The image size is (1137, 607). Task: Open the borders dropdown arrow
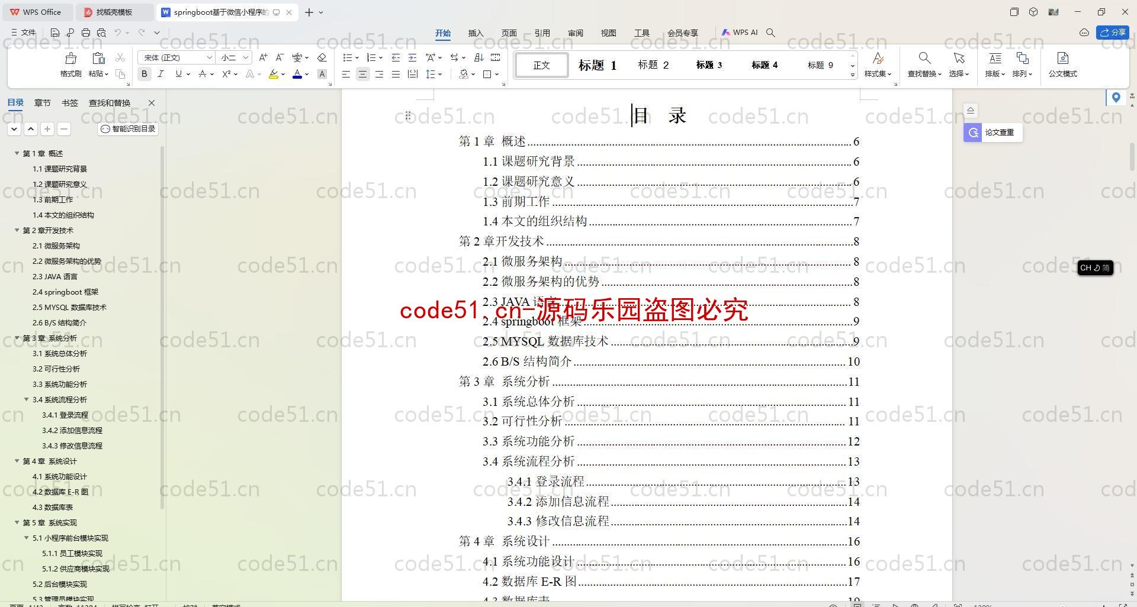coord(497,74)
